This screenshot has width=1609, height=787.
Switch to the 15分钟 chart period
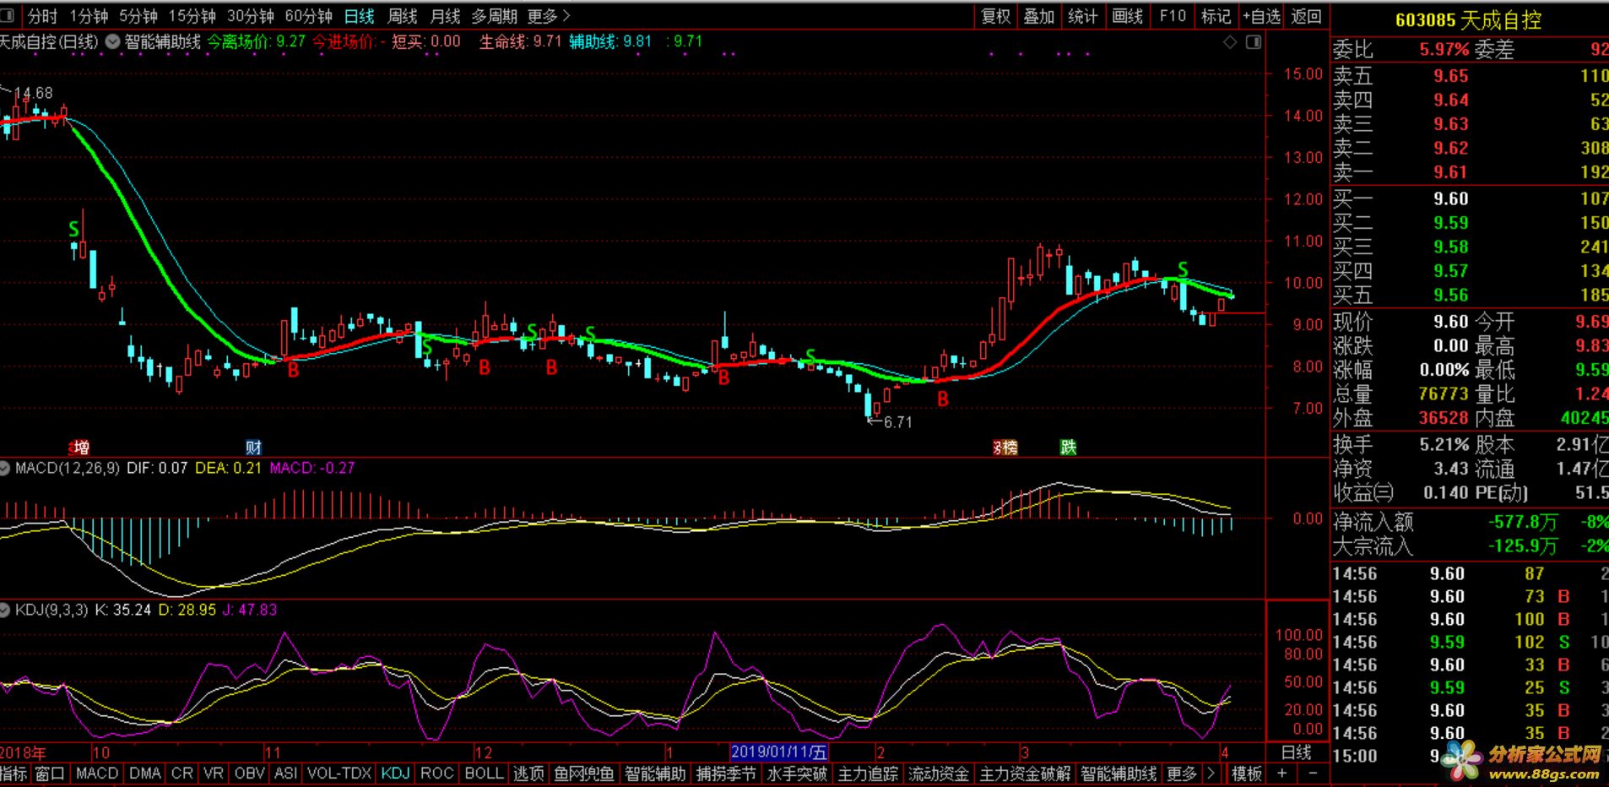tap(192, 16)
